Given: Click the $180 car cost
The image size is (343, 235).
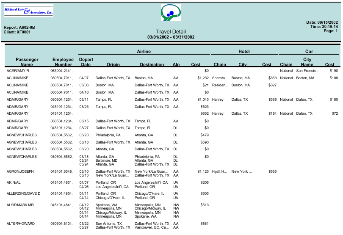Looking at the screenshot, I should click(x=334, y=100).
